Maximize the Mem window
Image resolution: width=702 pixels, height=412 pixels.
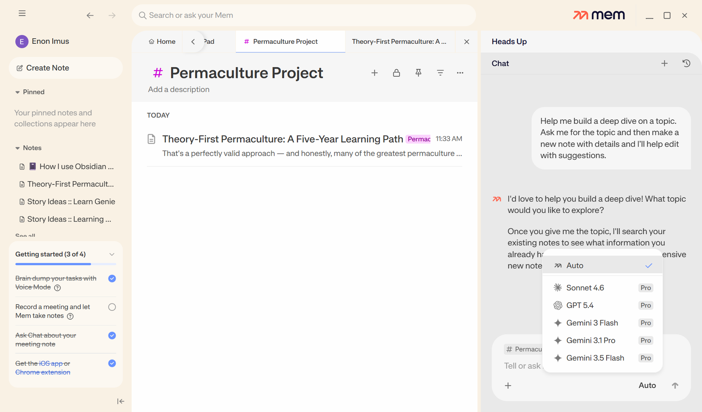tap(667, 16)
